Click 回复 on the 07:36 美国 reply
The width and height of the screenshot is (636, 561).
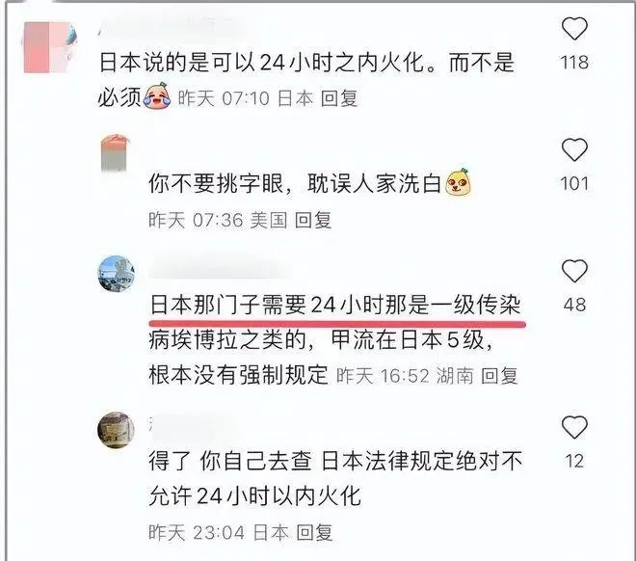[313, 221]
